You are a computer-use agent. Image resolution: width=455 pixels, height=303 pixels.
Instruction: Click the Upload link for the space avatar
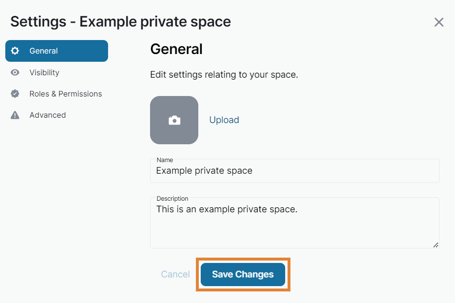[224, 120]
